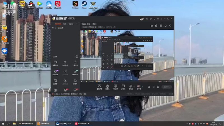
Task: Switch to the third scene tab
Action: click(x=71, y=24)
